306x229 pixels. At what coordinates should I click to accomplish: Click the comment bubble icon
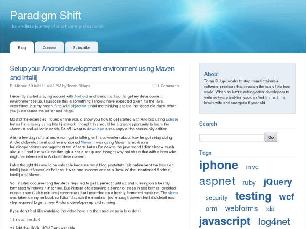[x=154, y=86]
